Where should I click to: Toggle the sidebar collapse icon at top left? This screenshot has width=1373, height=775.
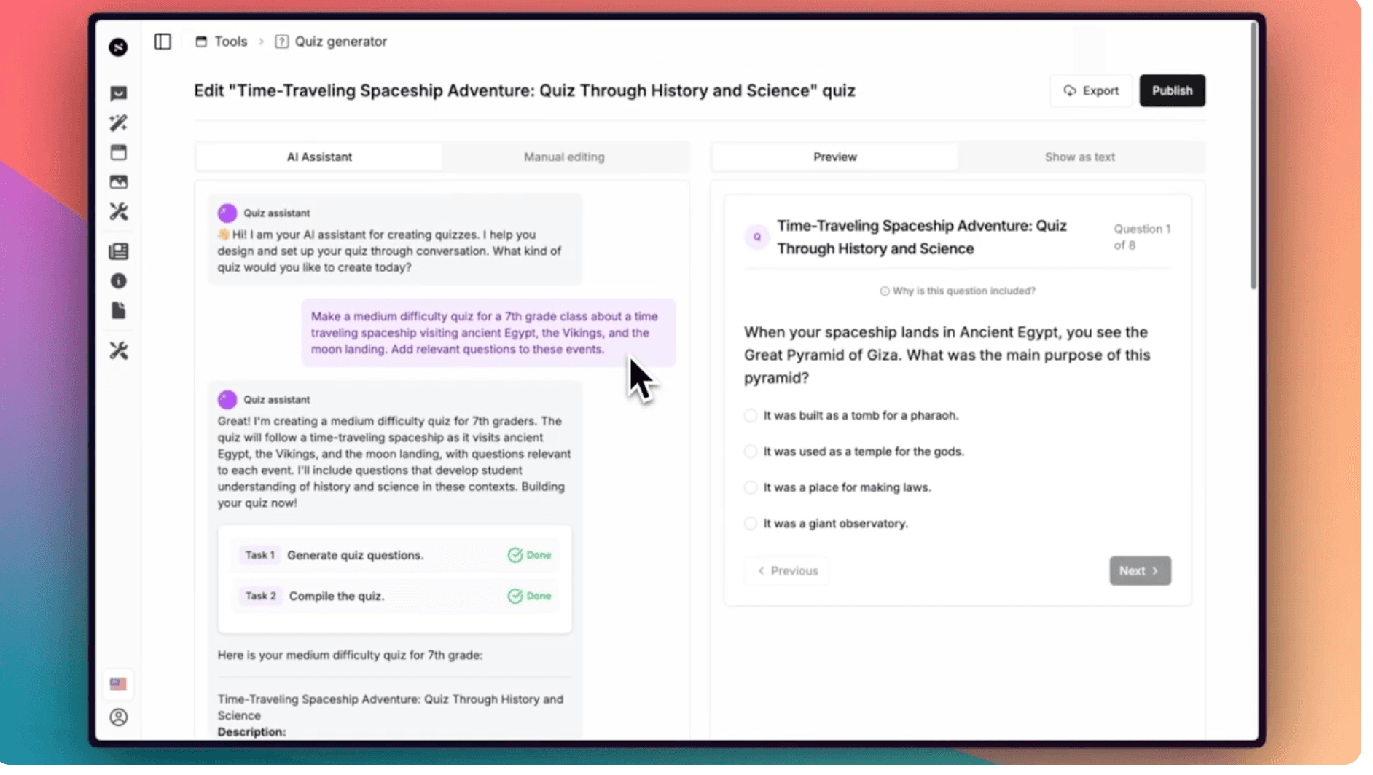click(x=162, y=42)
